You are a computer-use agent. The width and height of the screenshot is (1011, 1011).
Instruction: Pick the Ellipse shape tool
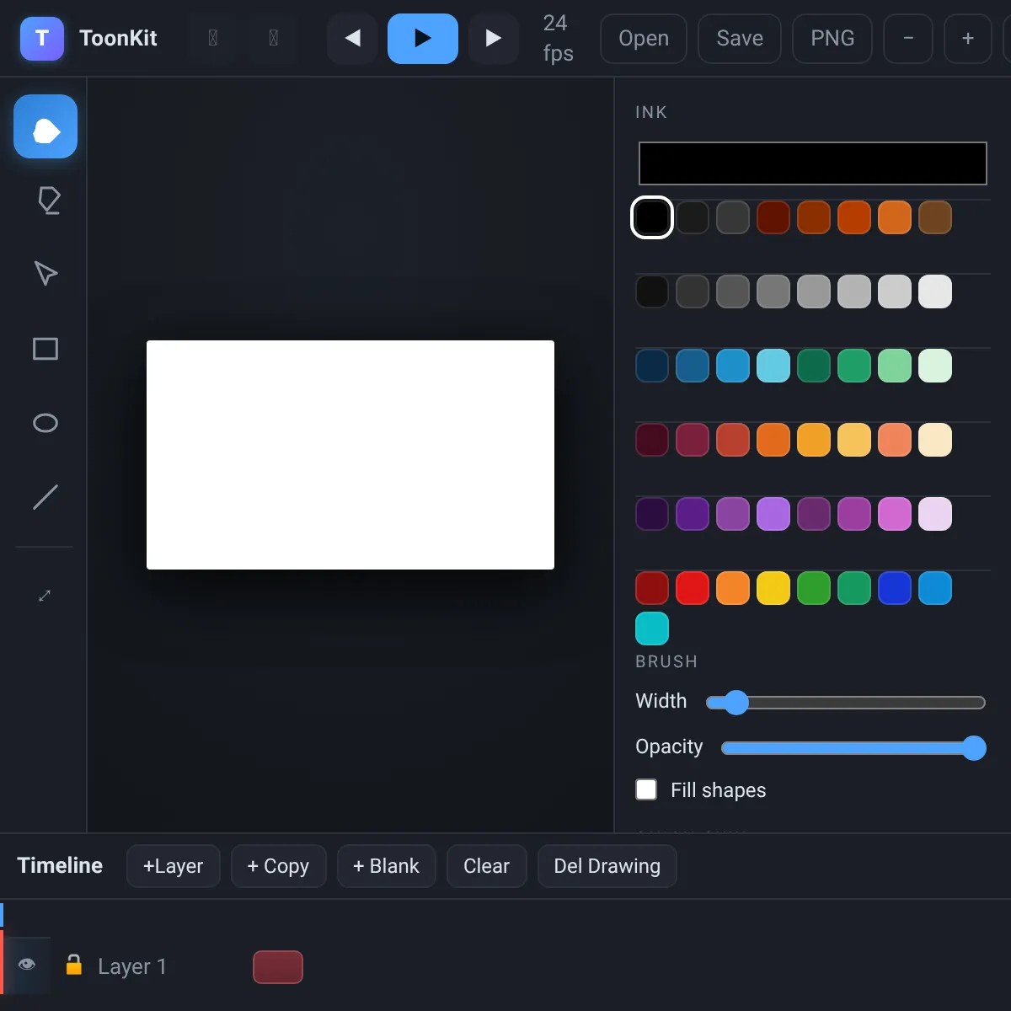tap(45, 423)
